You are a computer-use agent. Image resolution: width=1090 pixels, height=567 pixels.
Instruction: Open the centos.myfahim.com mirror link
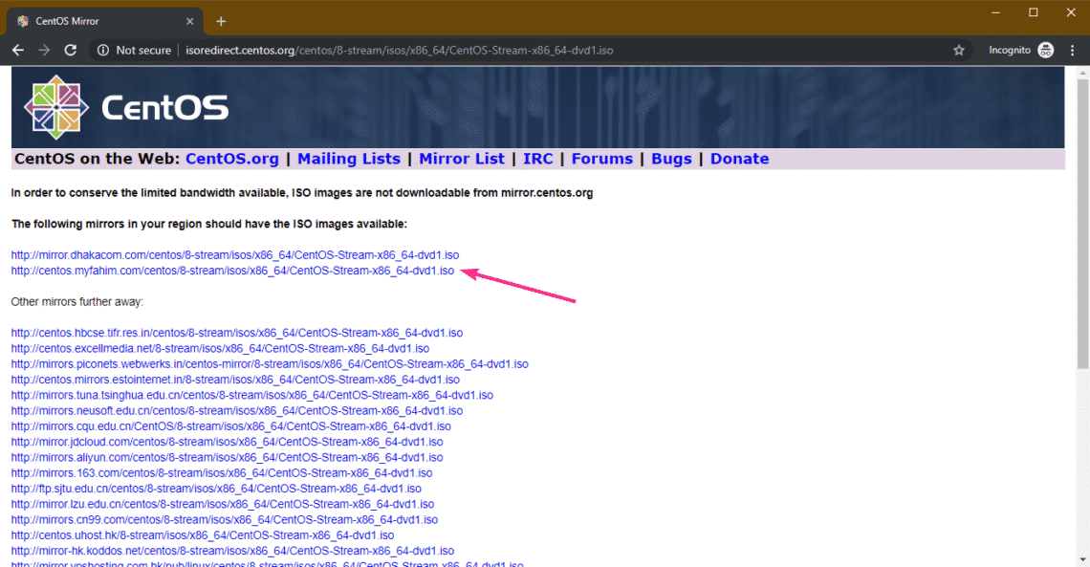click(x=231, y=271)
